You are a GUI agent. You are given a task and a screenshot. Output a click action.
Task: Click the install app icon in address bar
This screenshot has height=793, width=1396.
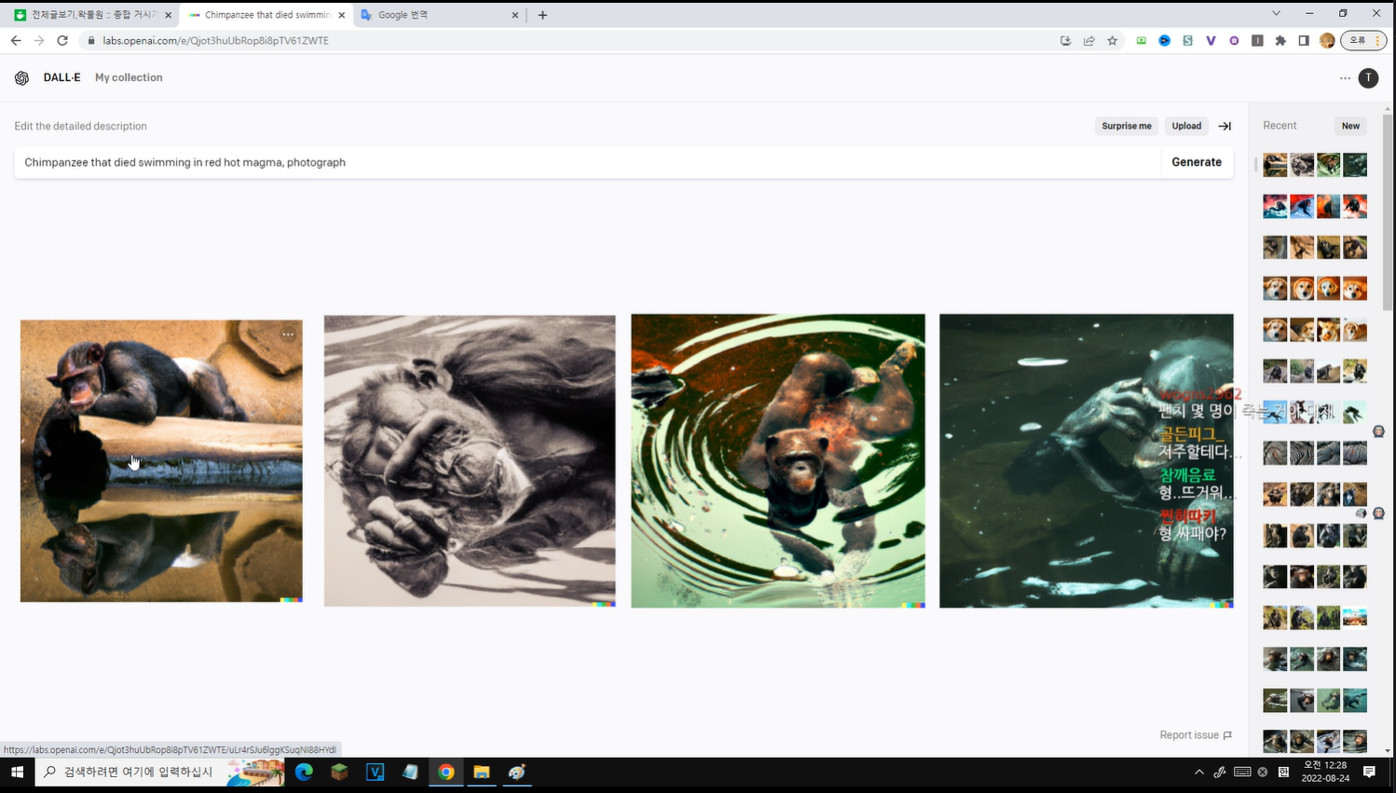[x=1065, y=41]
